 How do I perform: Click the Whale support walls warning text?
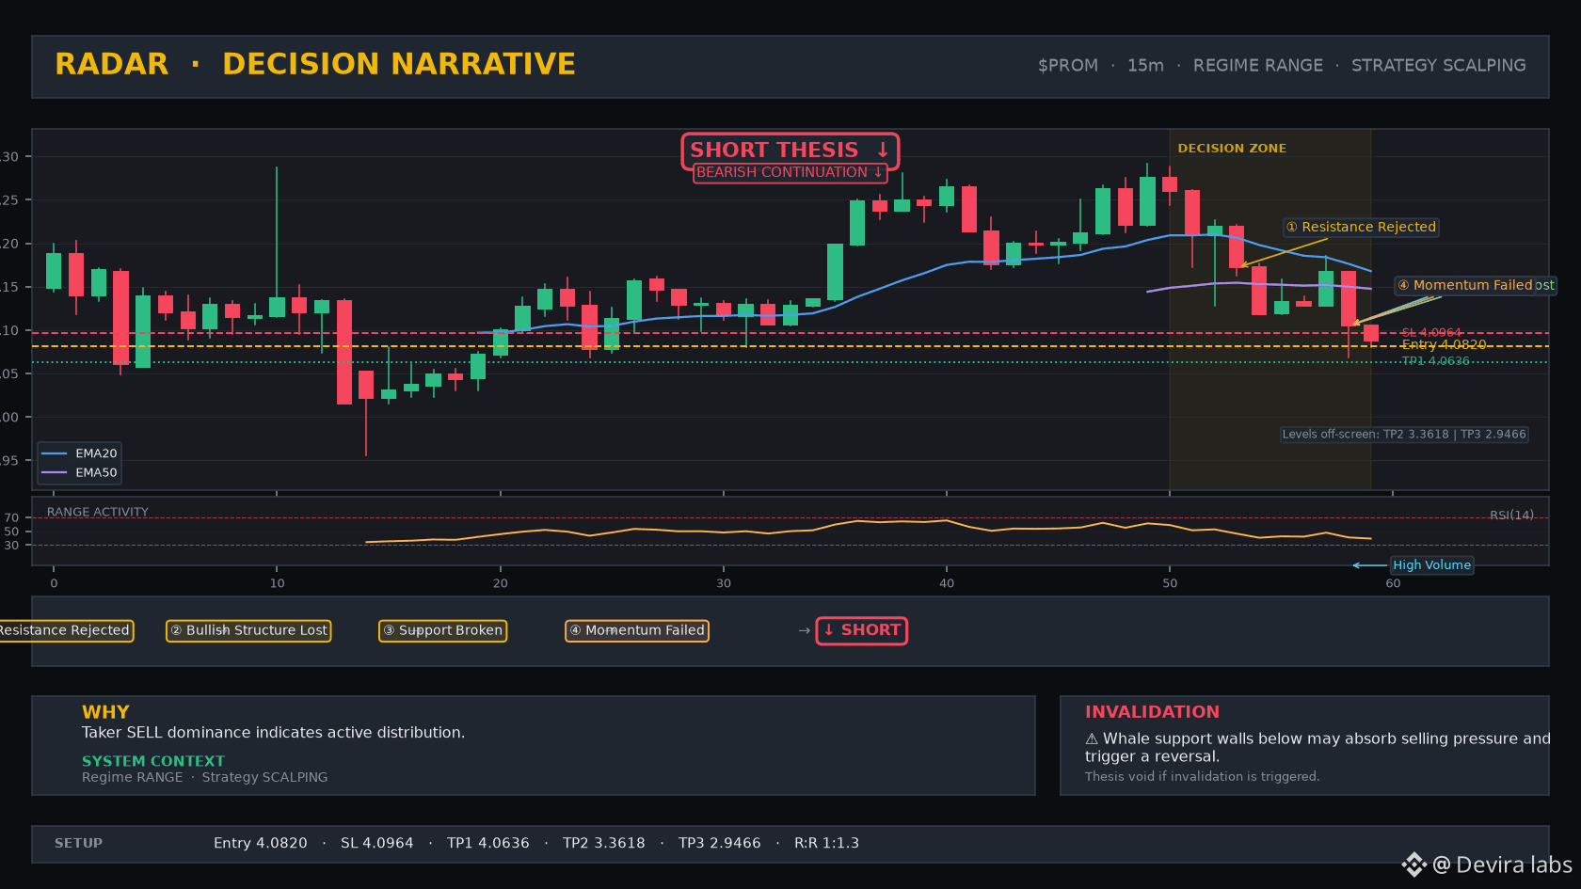(1317, 747)
